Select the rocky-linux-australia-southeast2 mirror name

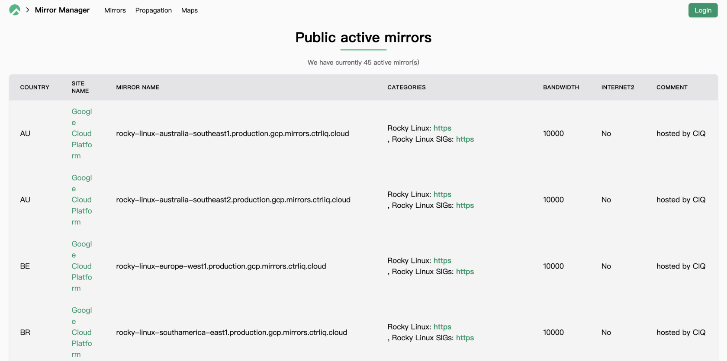click(233, 199)
